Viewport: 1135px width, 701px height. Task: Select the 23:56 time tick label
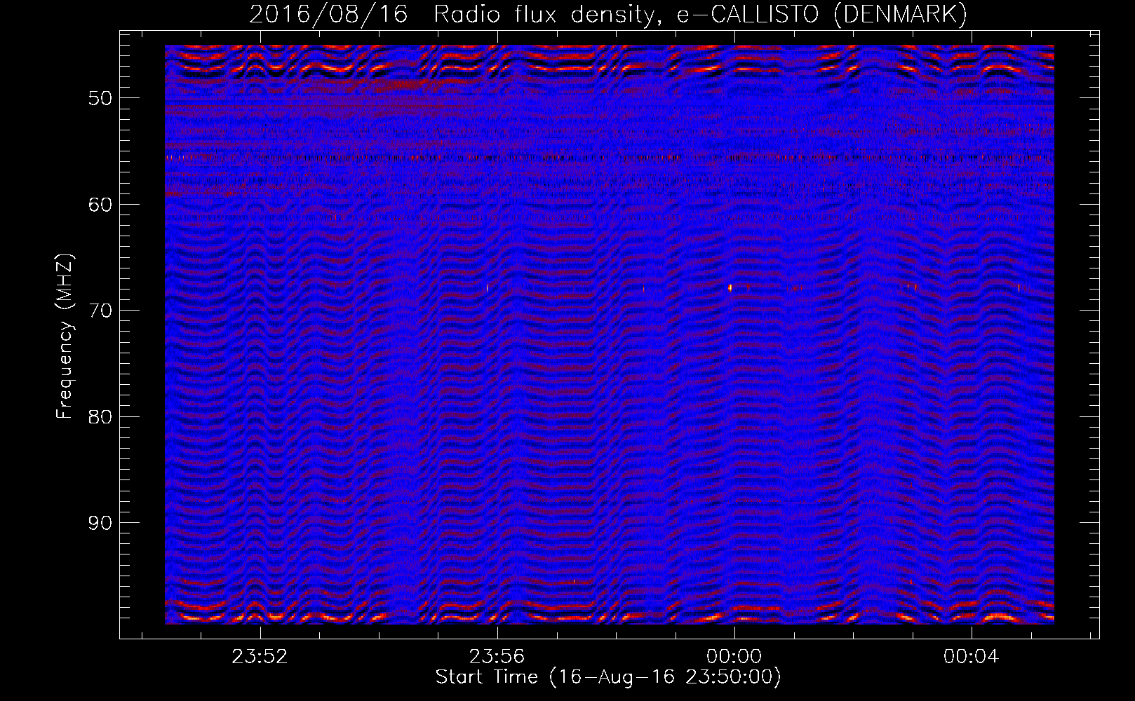(497, 657)
